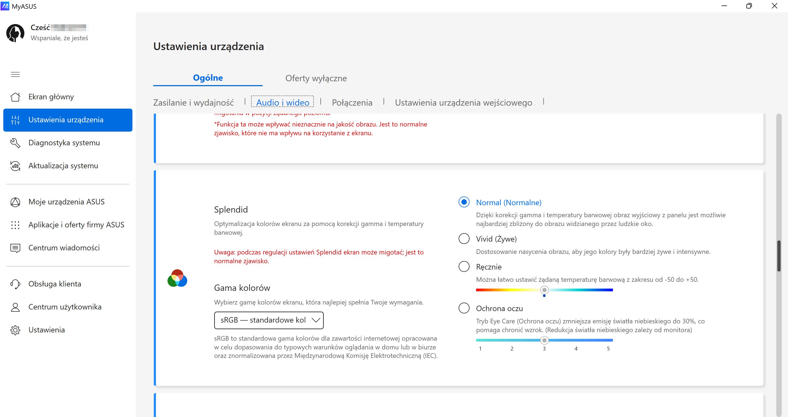Click the Gama kolorów heading

(242, 288)
